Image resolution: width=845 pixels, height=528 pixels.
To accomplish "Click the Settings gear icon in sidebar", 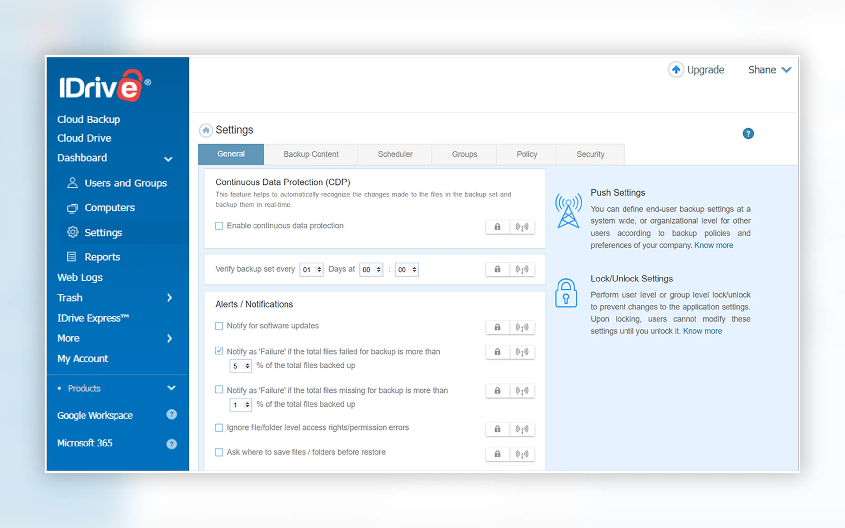I will coord(72,232).
